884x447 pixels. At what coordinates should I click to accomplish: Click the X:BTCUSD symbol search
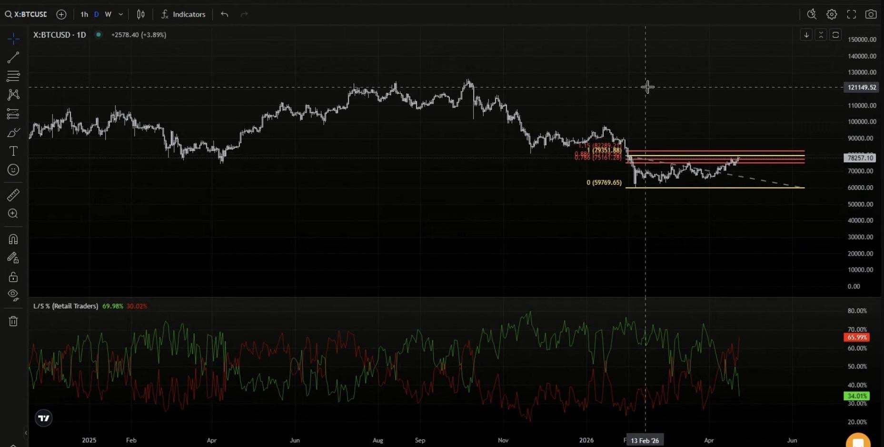pos(26,14)
